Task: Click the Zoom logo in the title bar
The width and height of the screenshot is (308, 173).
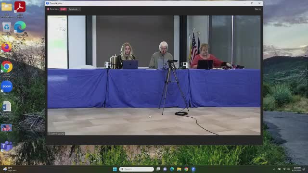Action: click(47, 3)
